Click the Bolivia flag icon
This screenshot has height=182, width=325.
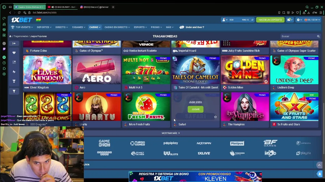pos(38,20)
